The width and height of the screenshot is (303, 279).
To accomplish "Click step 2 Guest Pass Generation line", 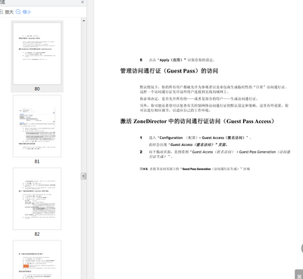I will (x=215, y=154).
